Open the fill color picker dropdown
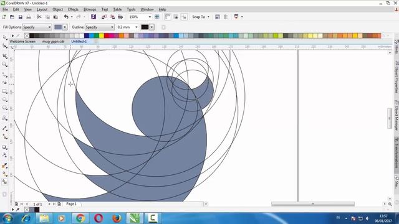The height and width of the screenshot is (224, 399). (x=65, y=27)
